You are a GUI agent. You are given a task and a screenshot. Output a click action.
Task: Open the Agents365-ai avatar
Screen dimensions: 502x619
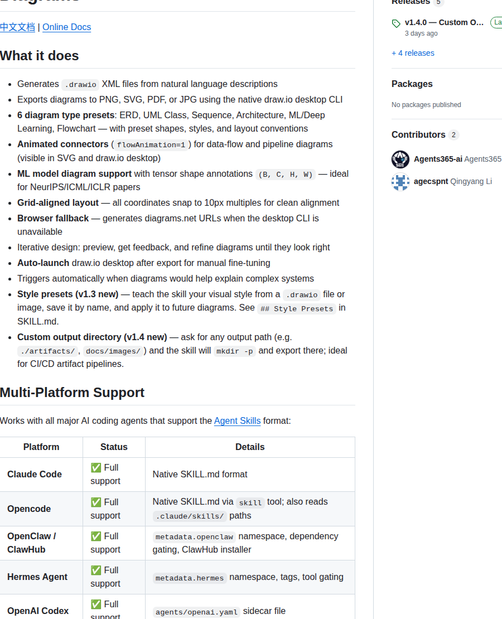point(400,159)
